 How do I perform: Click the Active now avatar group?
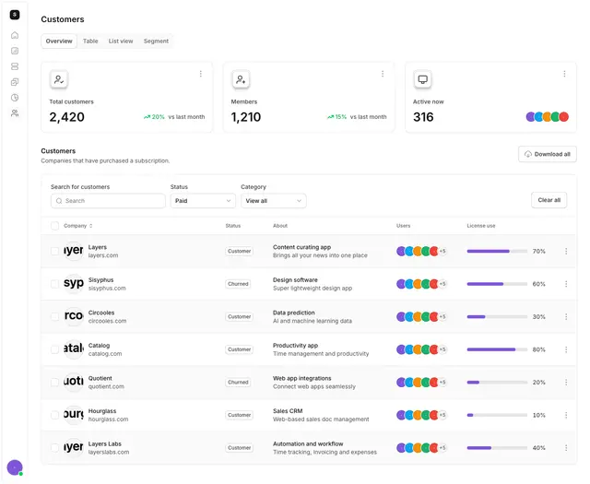click(x=547, y=117)
